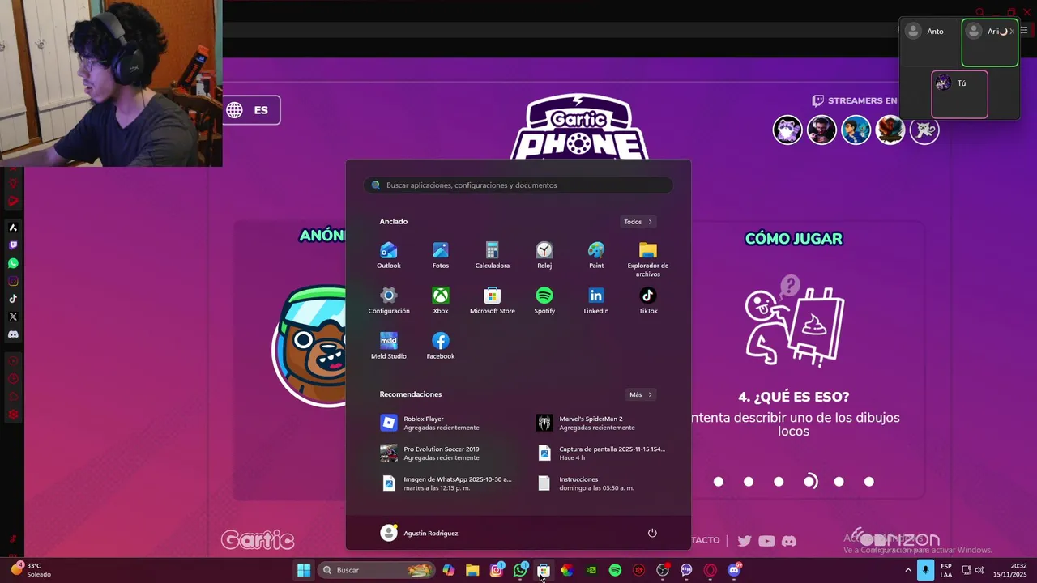Open Imagen de WhatsApp recommended file

click(447, 483)
